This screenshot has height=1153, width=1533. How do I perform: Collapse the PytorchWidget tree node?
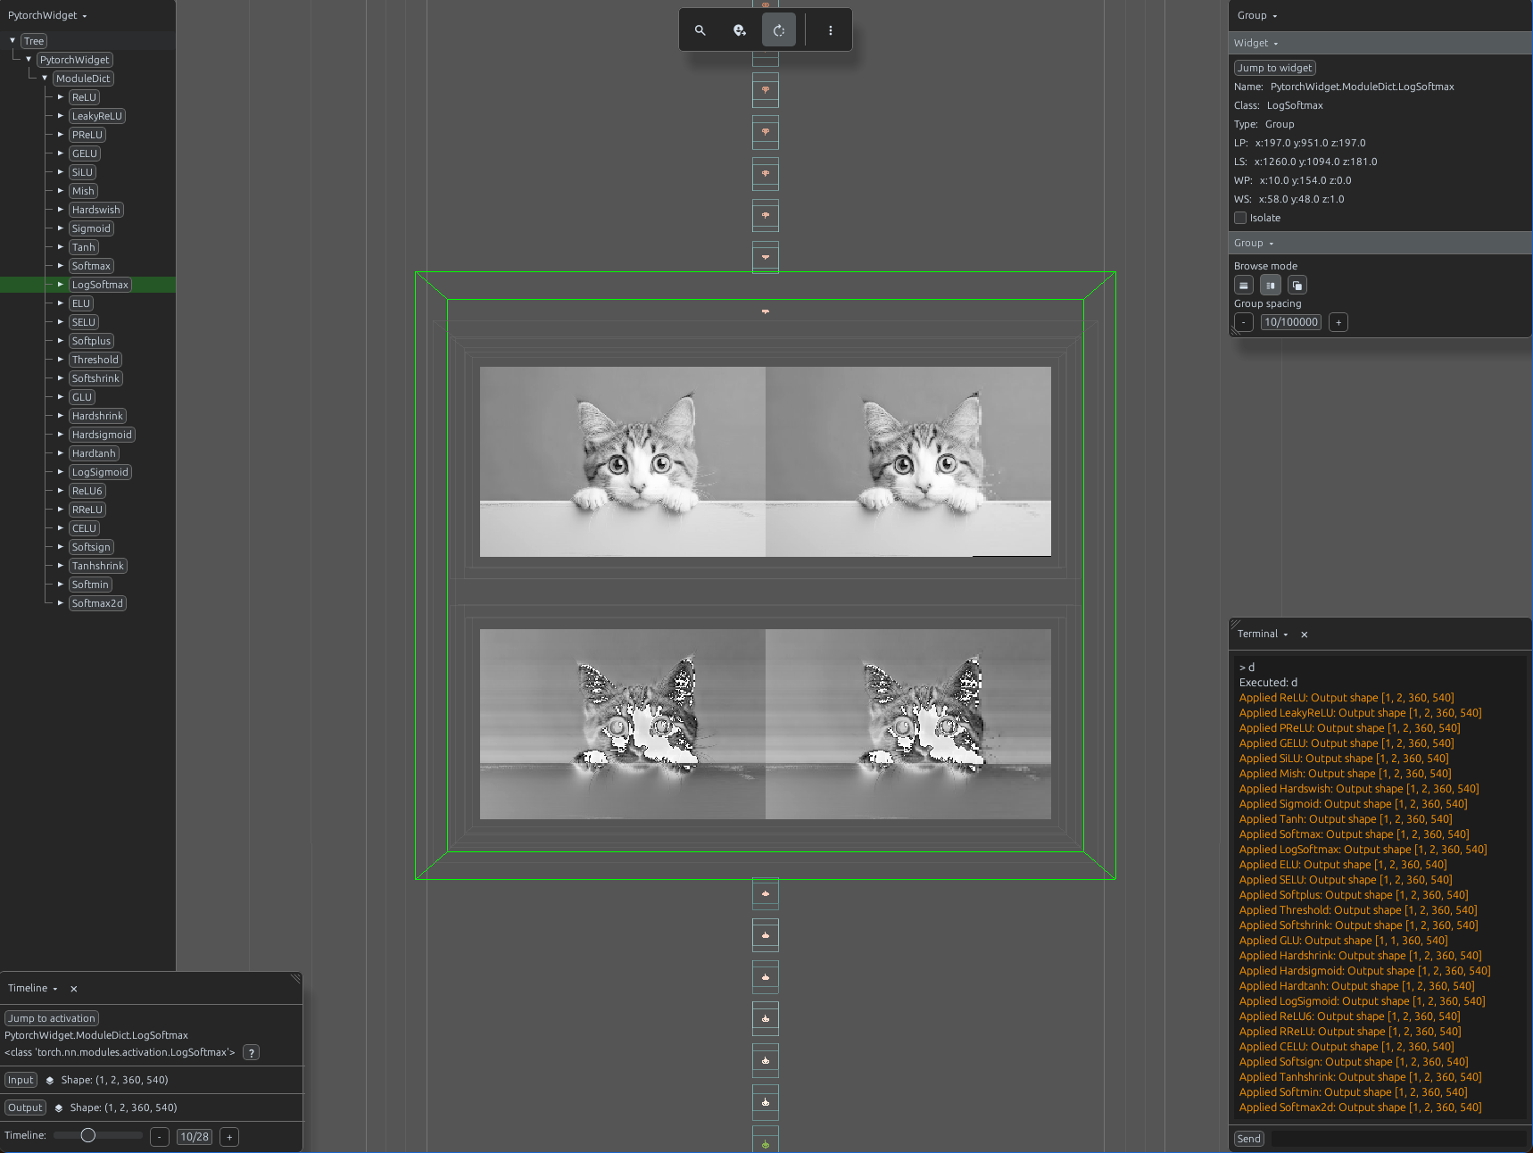[29, 60]
